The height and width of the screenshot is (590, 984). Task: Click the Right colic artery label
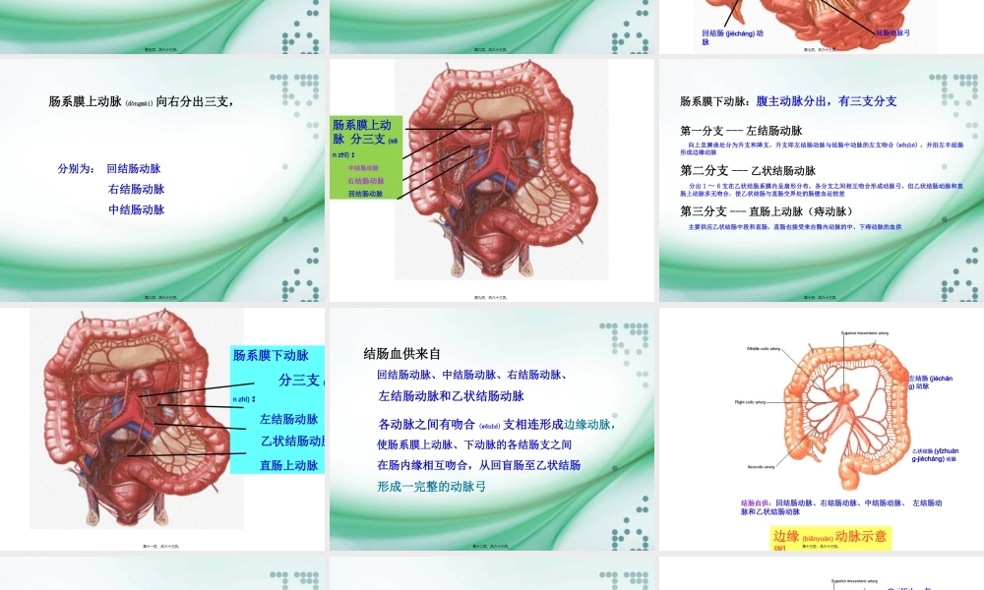750,400
